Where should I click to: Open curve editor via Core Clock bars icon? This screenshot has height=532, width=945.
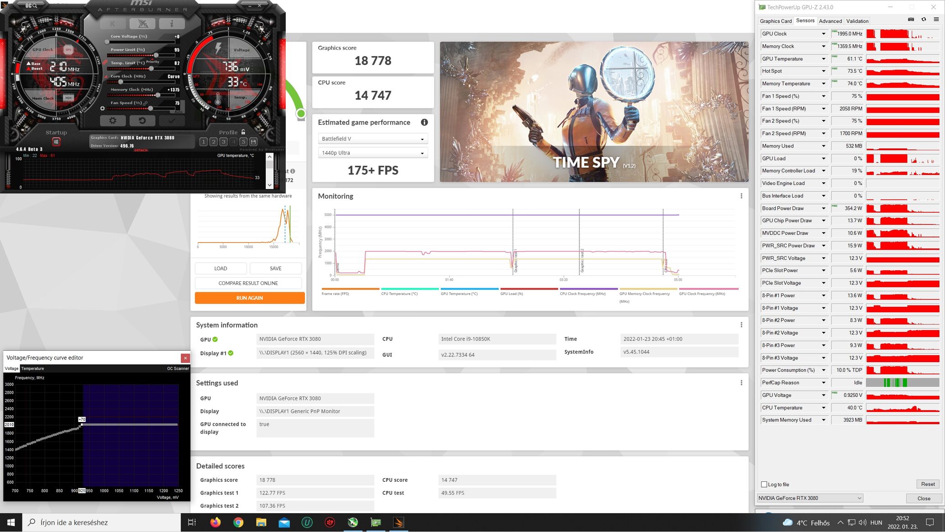click(106, 76)
